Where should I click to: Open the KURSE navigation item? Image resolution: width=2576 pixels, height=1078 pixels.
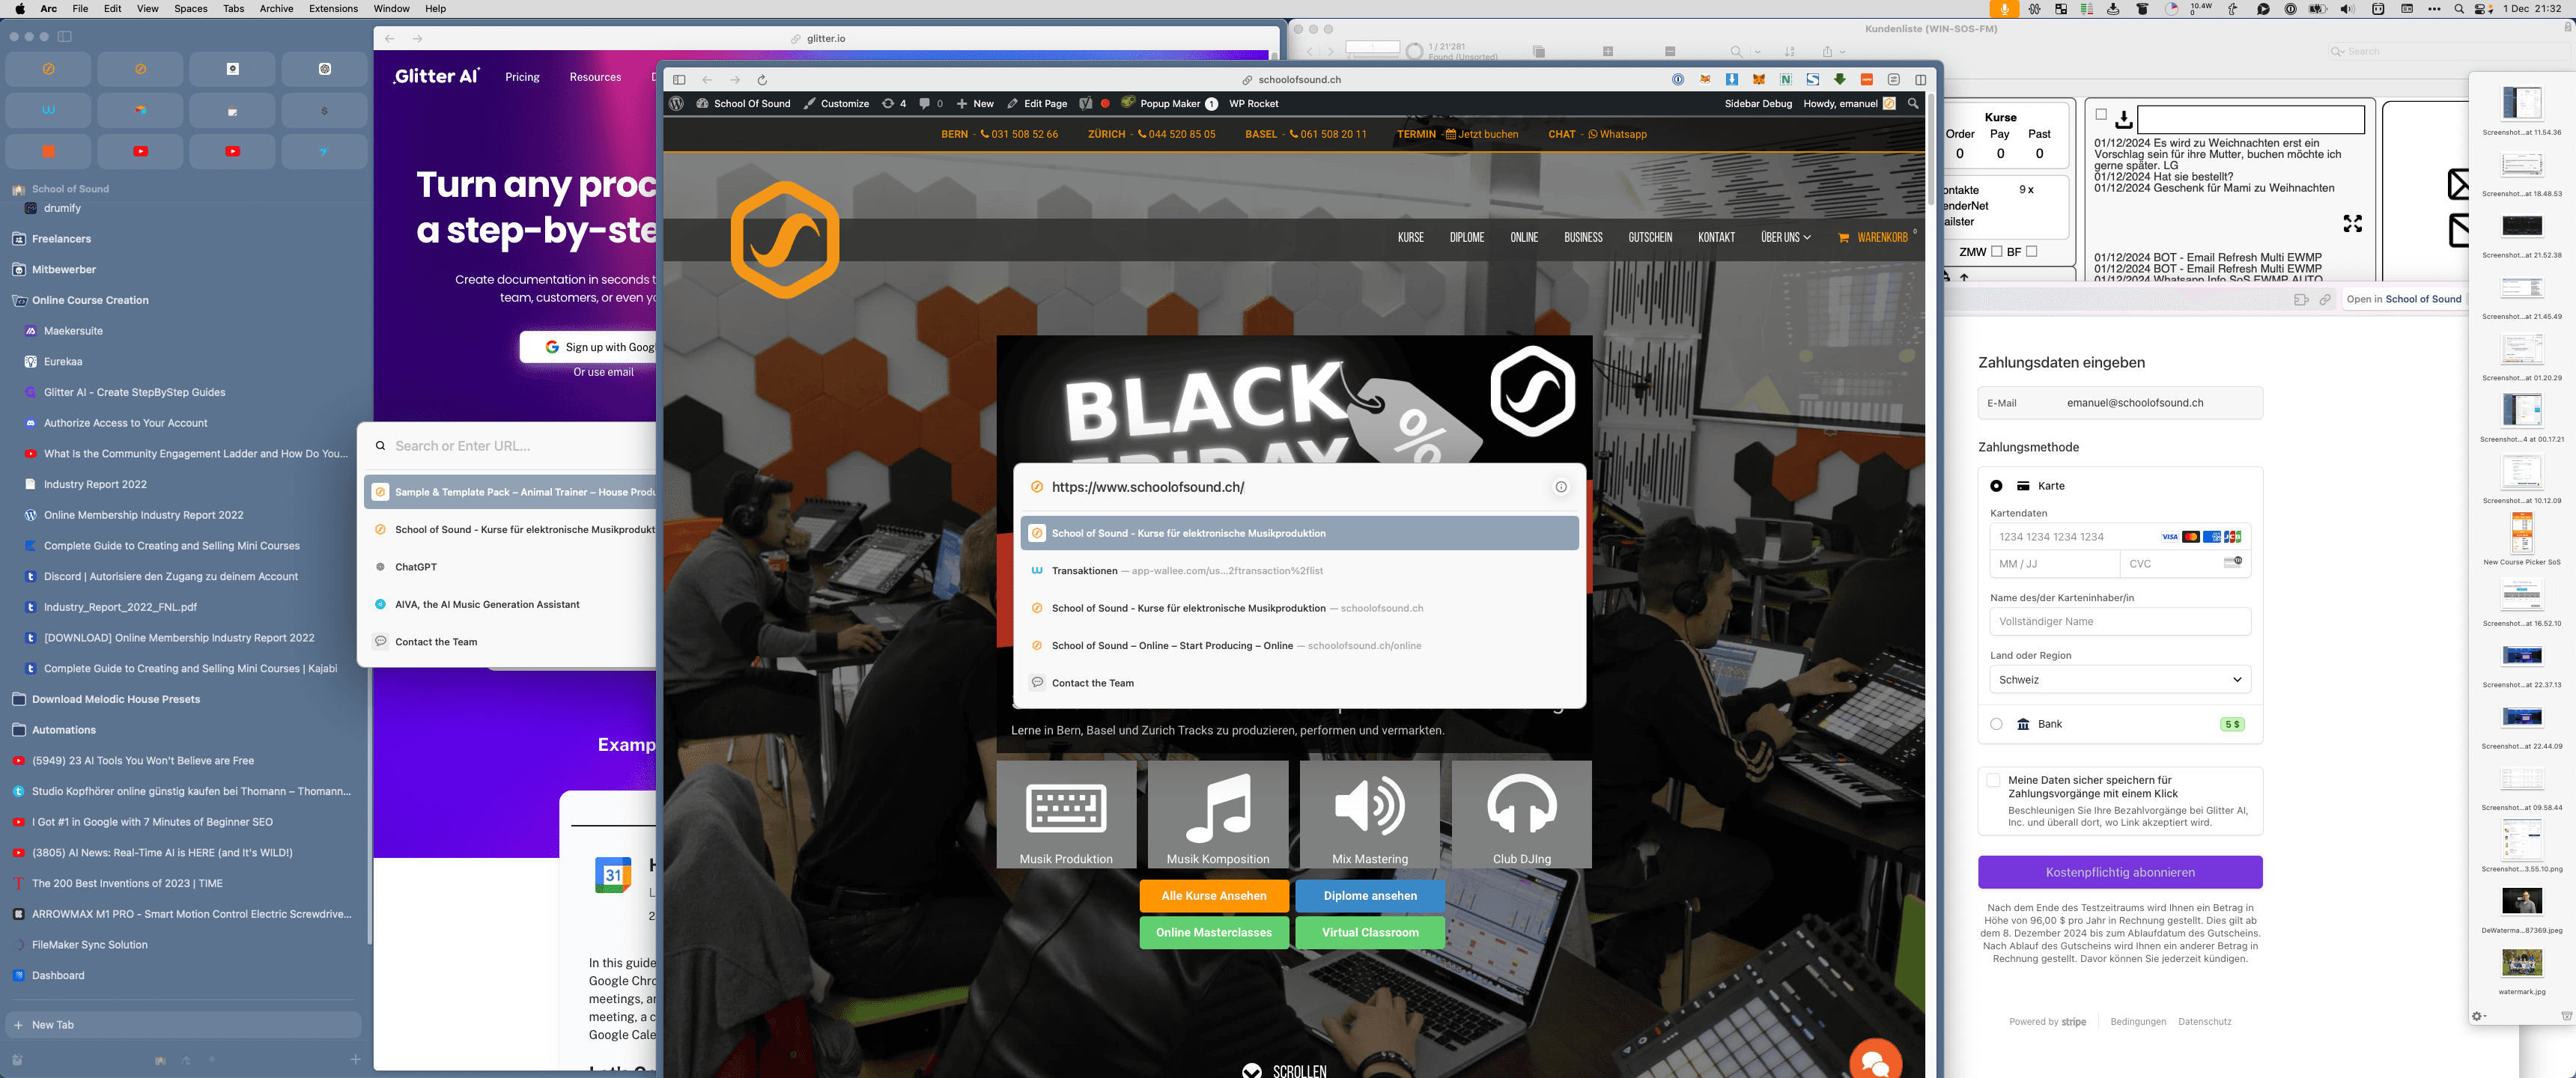tap(1410, 238)
